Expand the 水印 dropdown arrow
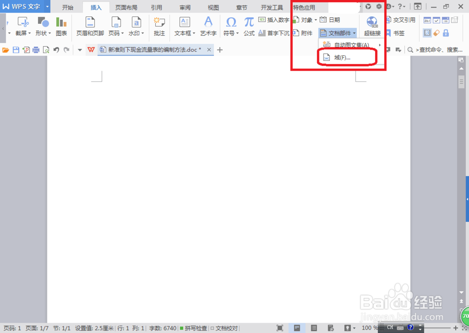 point(143,33)
